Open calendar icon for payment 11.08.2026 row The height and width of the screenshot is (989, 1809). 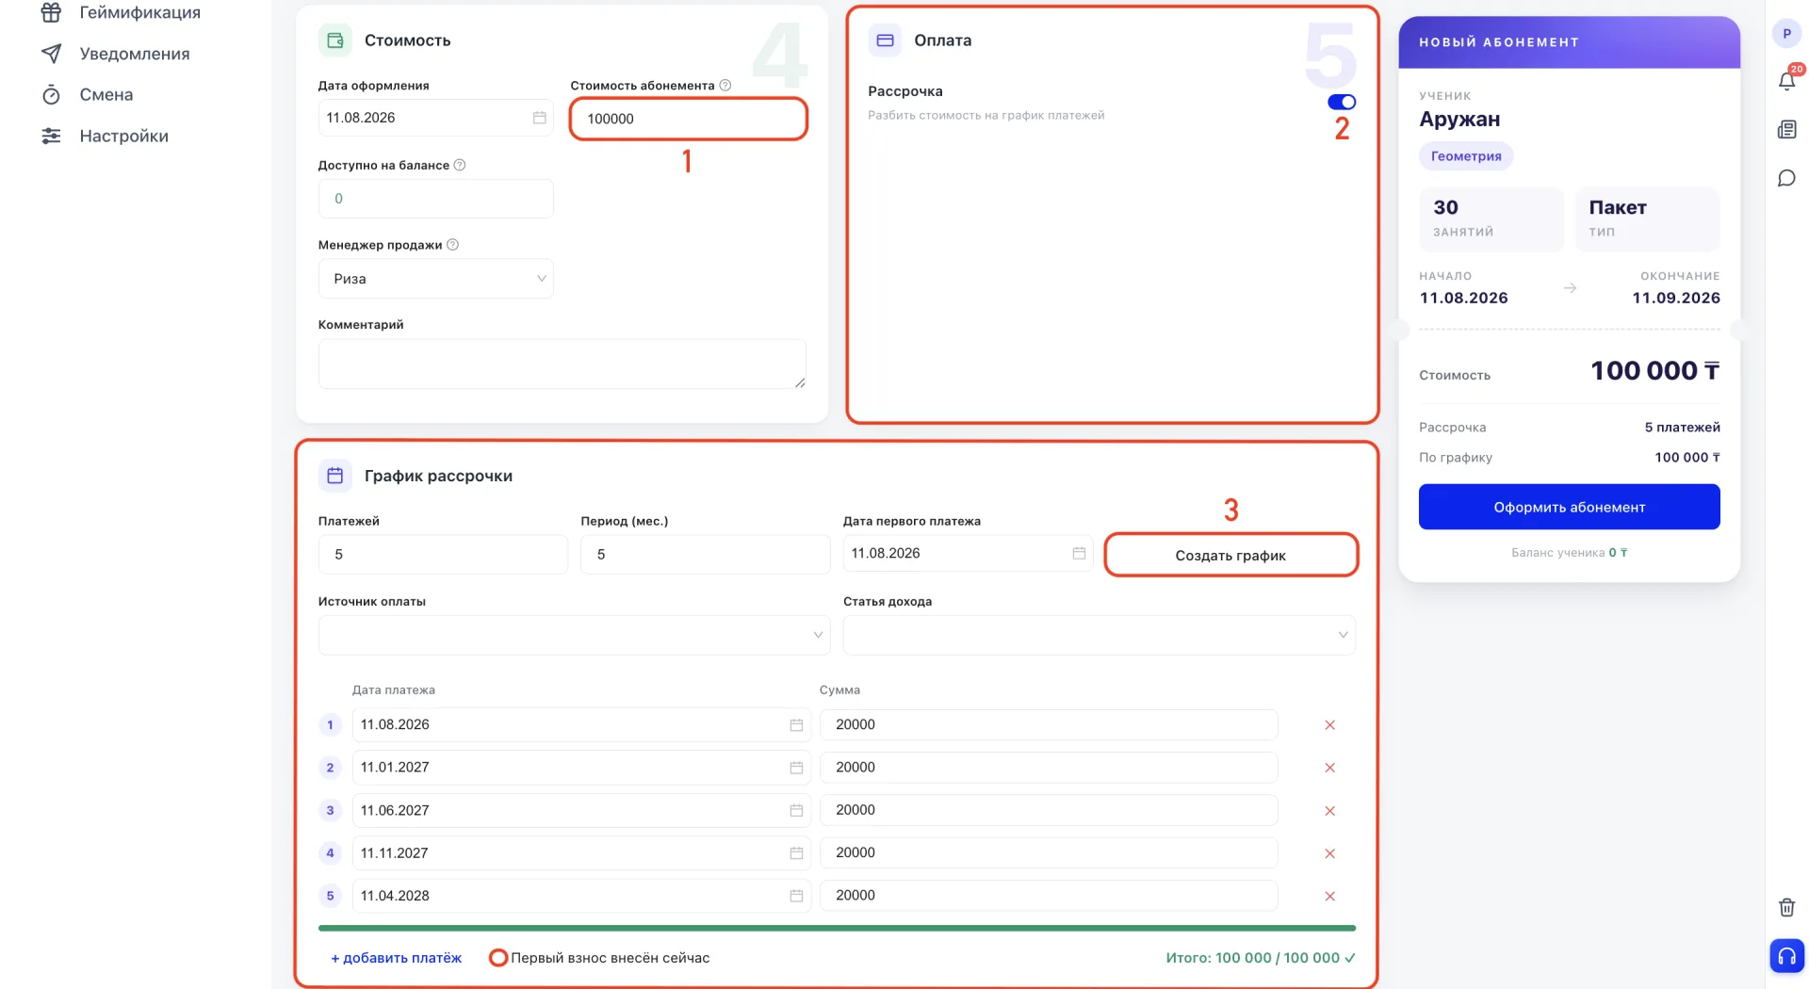pos(796,724)
